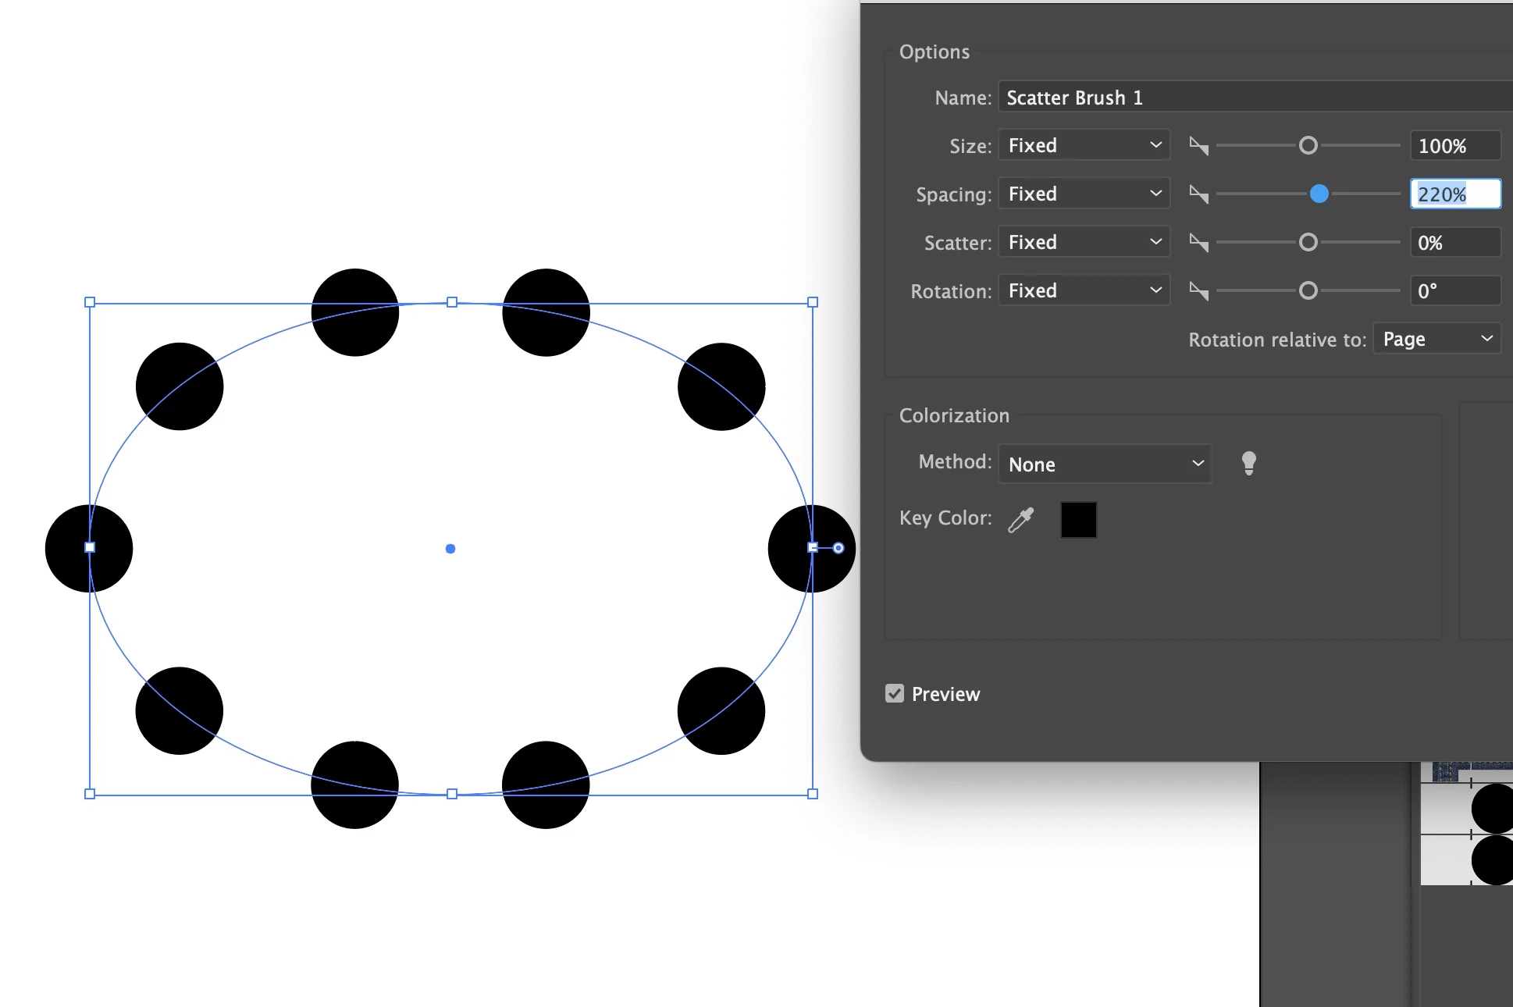Open the Scatter Fixed dropdown
This screenshot has height=1007, width=1513.
pos(1084,243)
